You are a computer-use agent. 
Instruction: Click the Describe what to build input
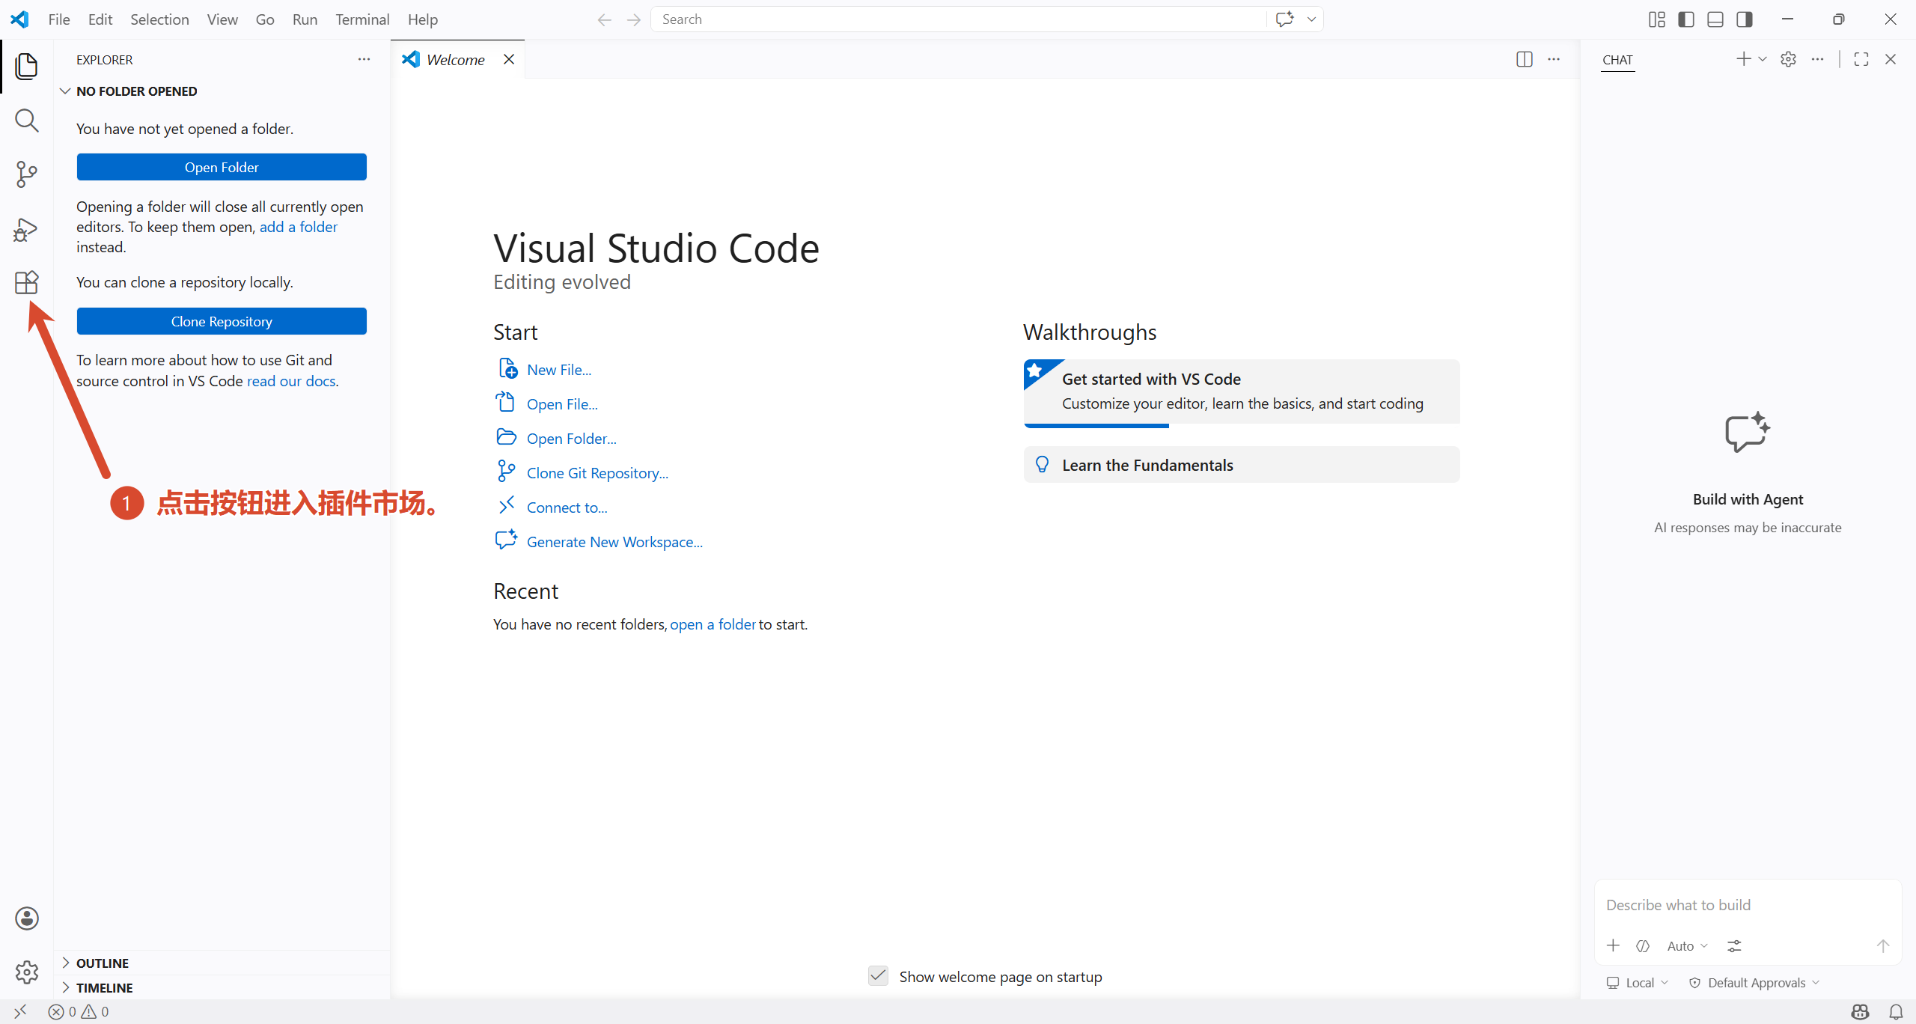(1748, 905)
